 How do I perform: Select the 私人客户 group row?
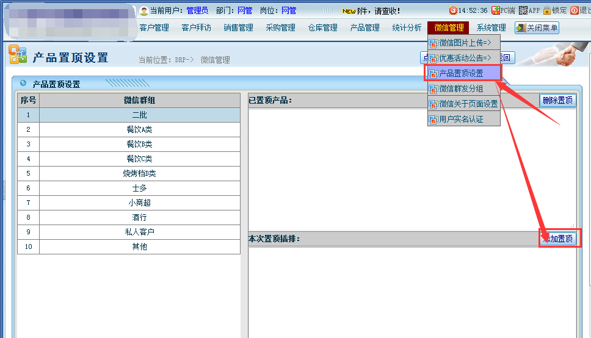(139, 232)
